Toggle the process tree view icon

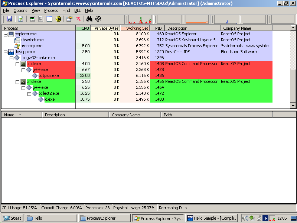(41, 19)
